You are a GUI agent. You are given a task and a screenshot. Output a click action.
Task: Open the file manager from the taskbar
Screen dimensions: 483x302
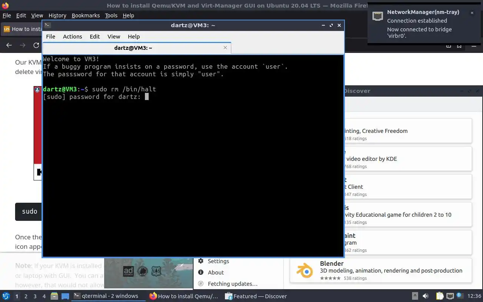(x=54, y=296)
